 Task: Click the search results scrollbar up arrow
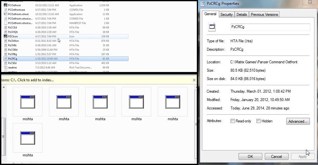click(x=4, y=87)
